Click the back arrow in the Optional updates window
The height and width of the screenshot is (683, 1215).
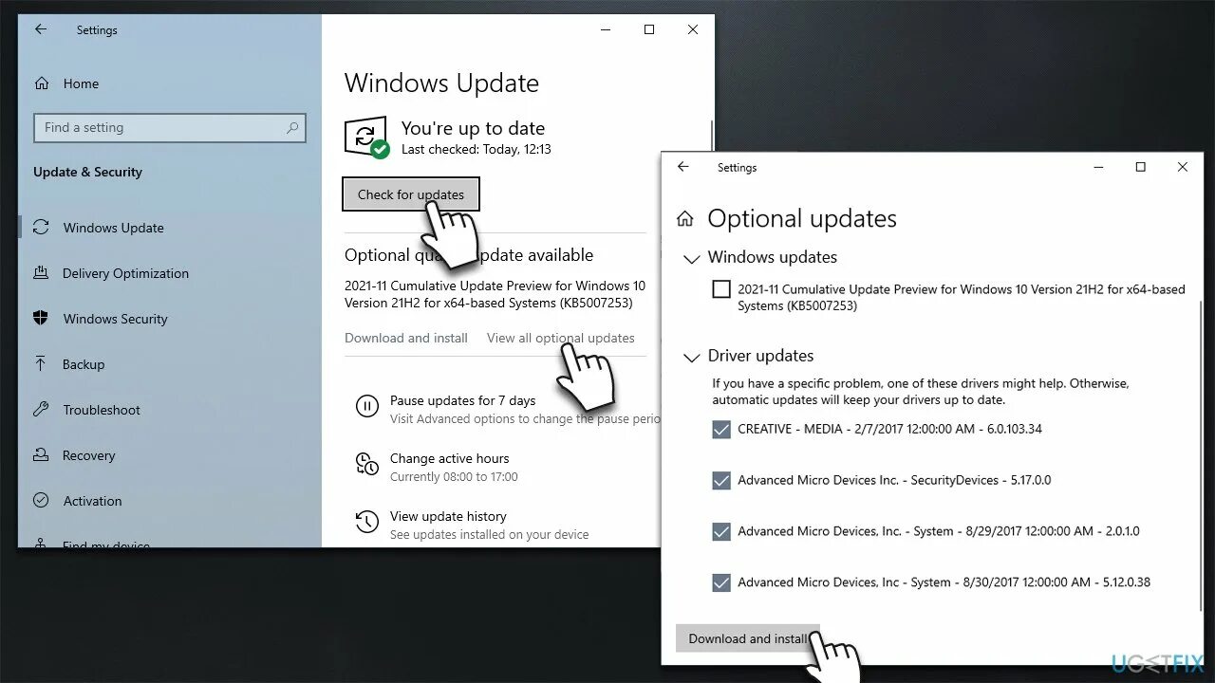click(683, 167)
